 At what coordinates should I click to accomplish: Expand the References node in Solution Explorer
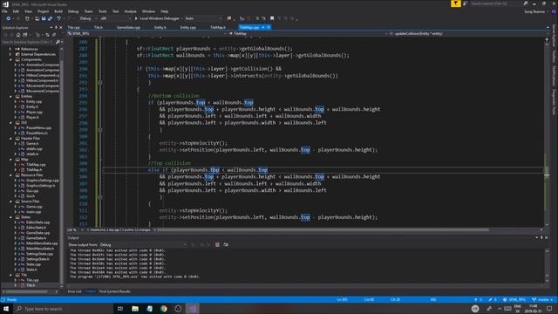click(x=10, y=49)
